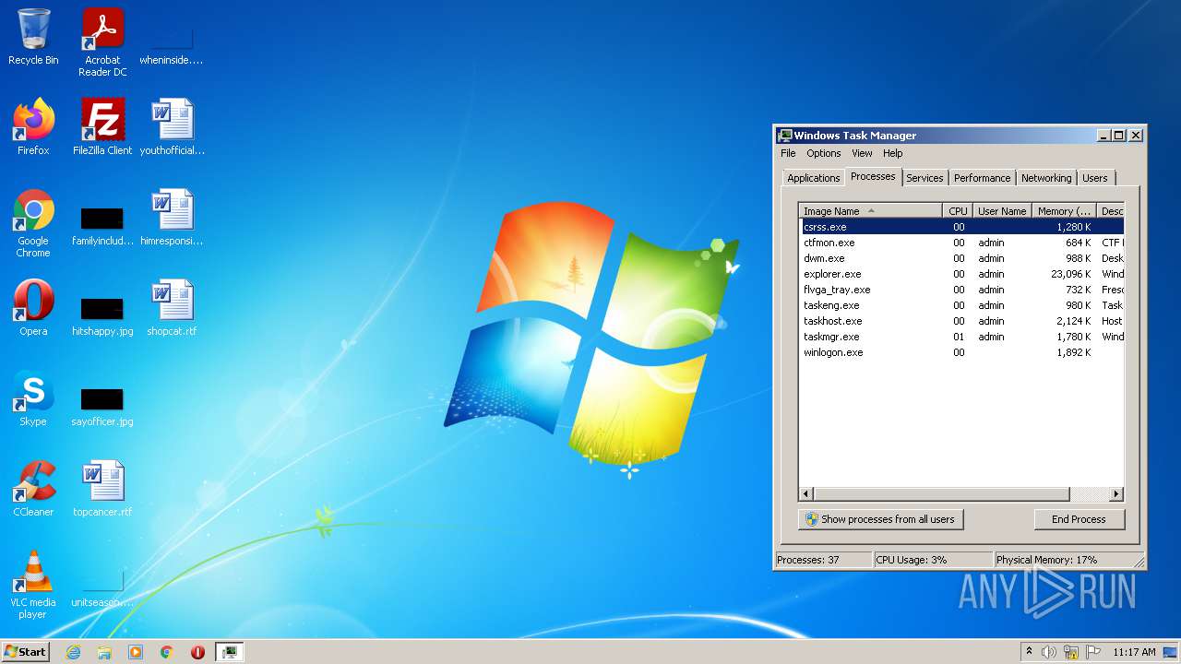
Task: Click process list scroll left arrow
Action: tap(806, 494)
